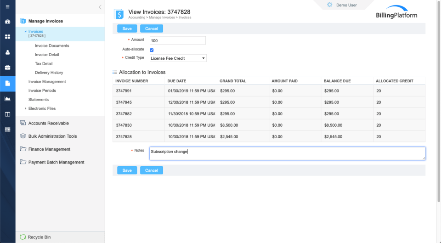Open the dashboard gauge icon in sidebar
This screenshot has height=243, width=441.
pyautogui.click(x=8, y=22)
